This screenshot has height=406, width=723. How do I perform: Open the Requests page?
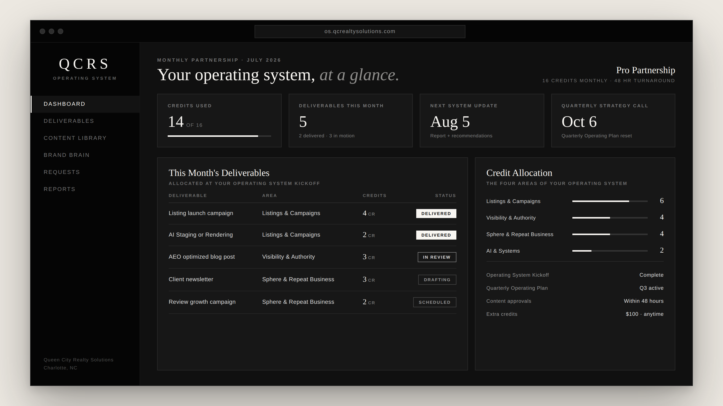85,172
